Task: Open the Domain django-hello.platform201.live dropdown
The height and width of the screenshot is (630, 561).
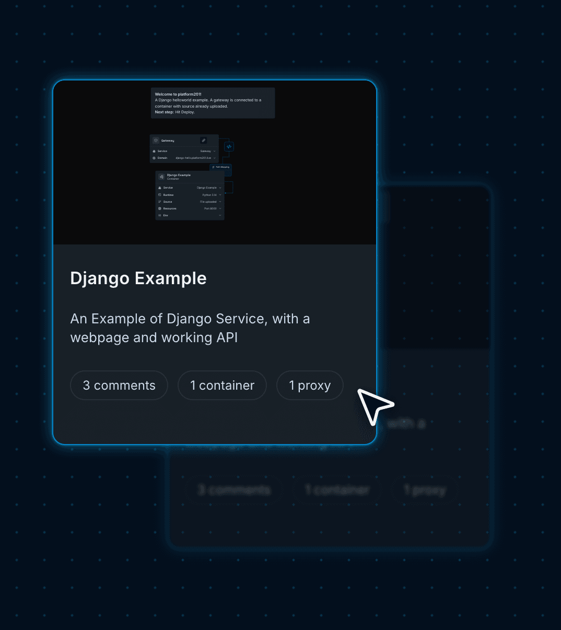Action: click(214, 158)
